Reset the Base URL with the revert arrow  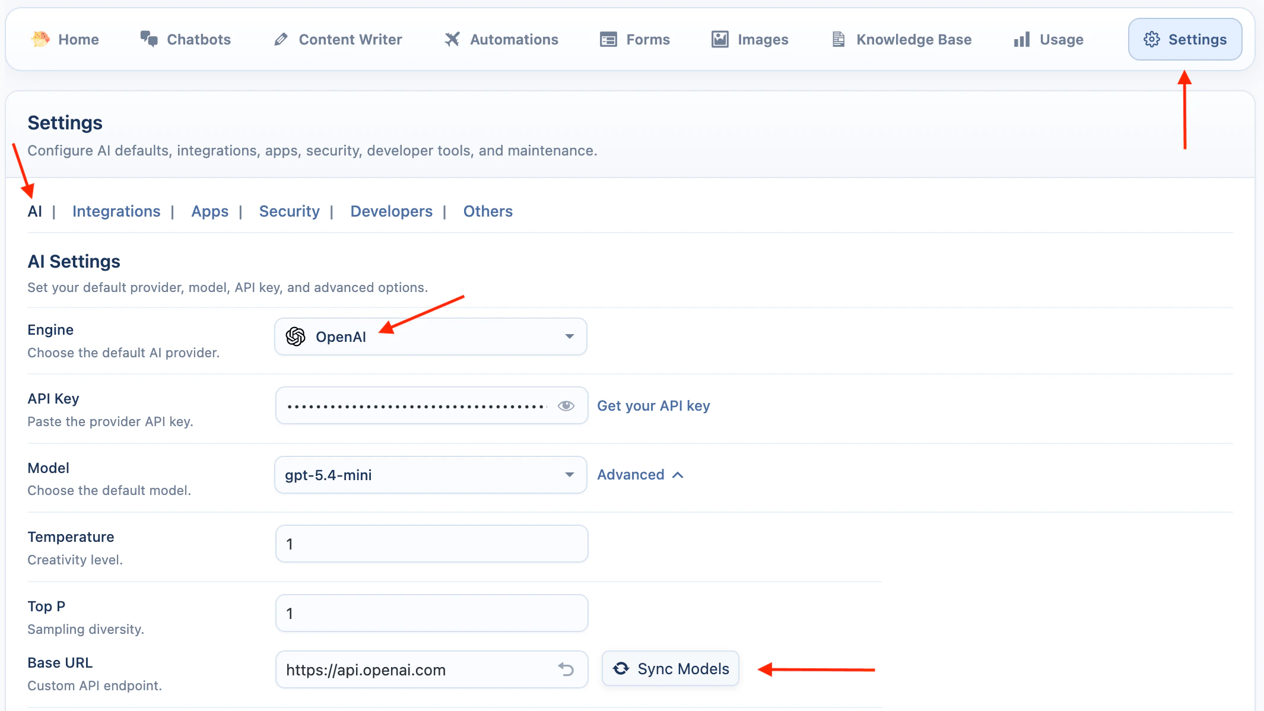click(566, 669)
